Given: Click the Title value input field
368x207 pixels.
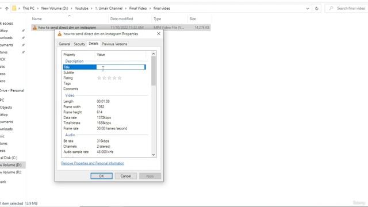Looking at the screenshot, I should click(121, 67).
